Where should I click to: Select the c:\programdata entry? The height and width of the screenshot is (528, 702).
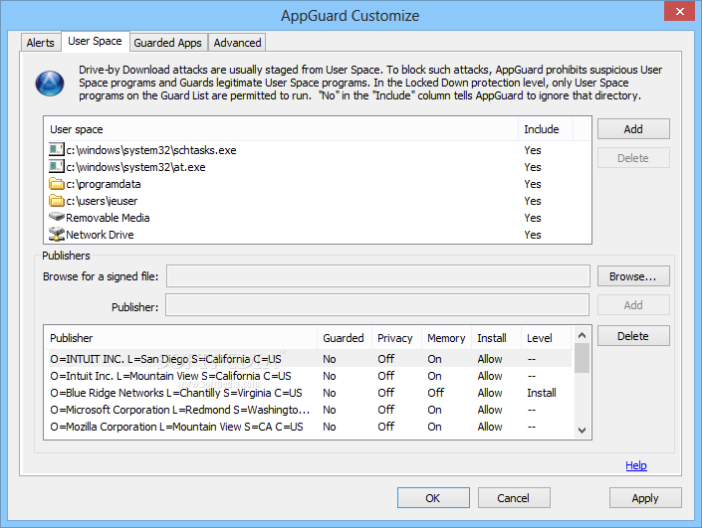(103, 184)
